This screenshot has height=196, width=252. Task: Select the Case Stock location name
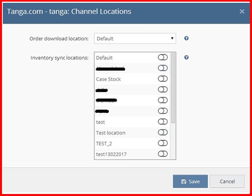point(108,79)
